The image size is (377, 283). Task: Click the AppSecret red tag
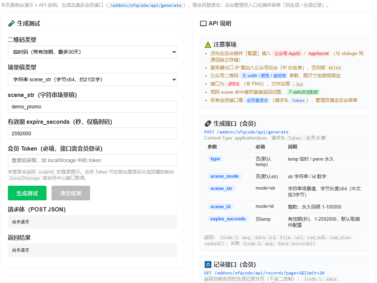coord(319,54)
